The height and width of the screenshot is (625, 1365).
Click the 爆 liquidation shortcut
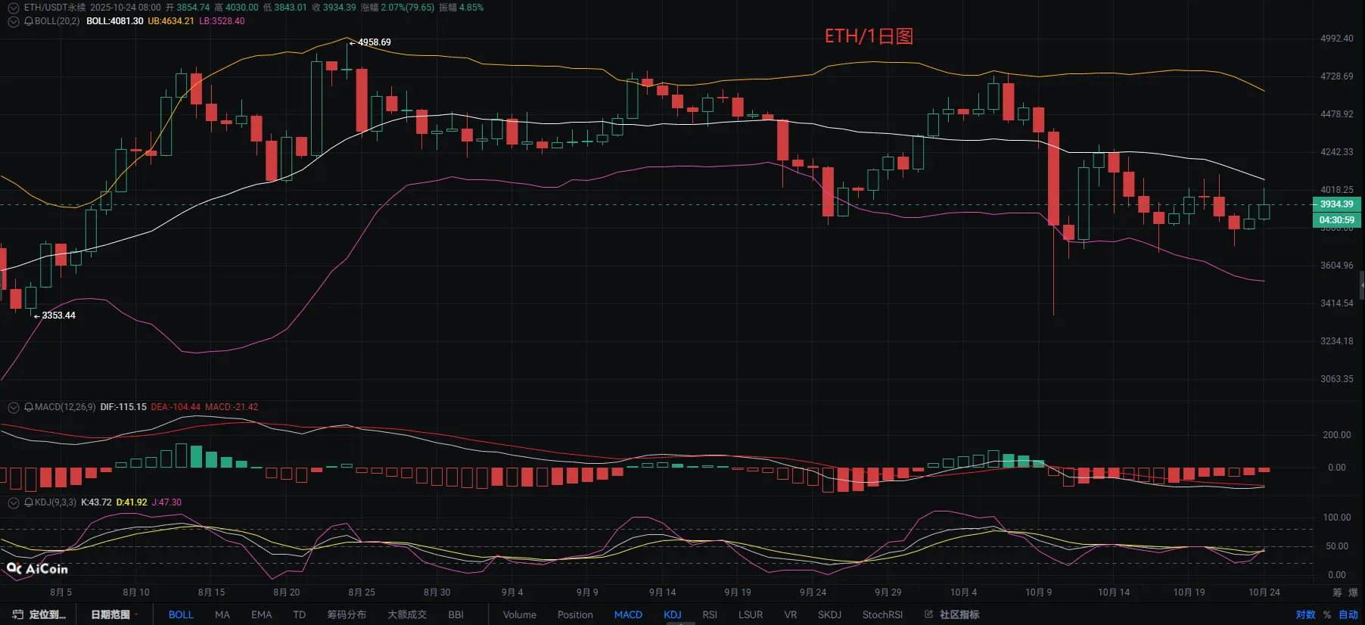[1353, 592]
